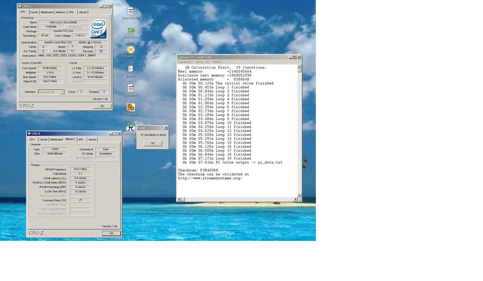Click the Loop 19 finished line
Viewport: 483px width, 281px height.
coord(217,158)
